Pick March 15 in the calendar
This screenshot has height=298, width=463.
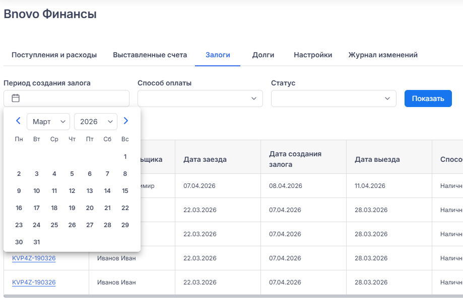coord(125,191)
